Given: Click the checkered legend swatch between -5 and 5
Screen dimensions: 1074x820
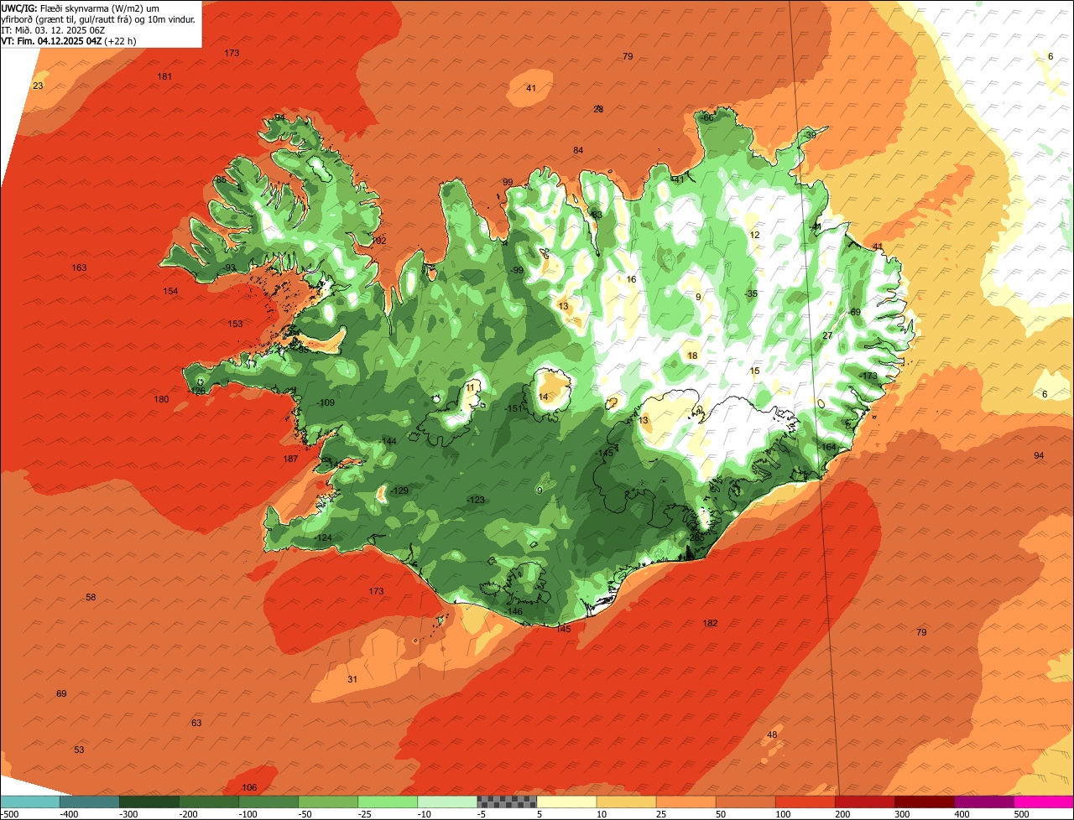Looking at the screenshot, I should (507, 802).
